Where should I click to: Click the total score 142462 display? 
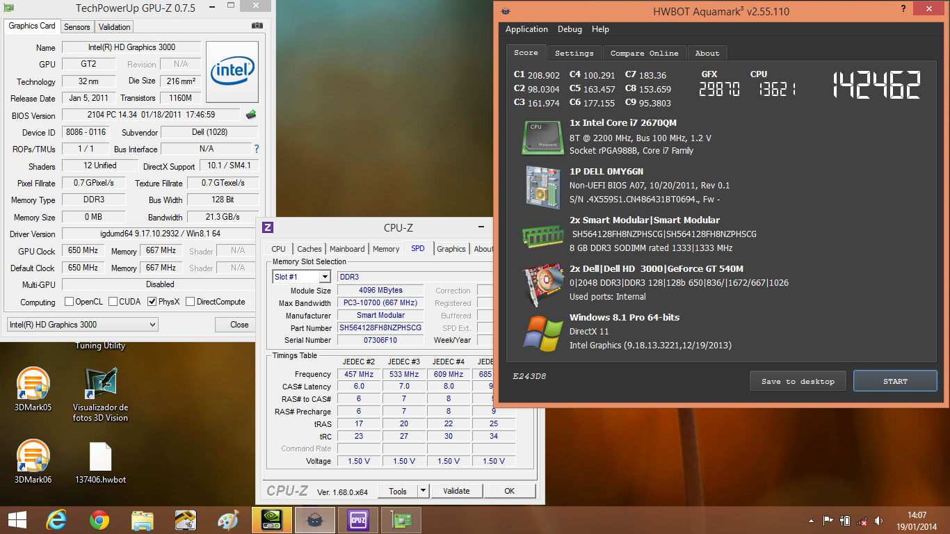pos(876,85)
